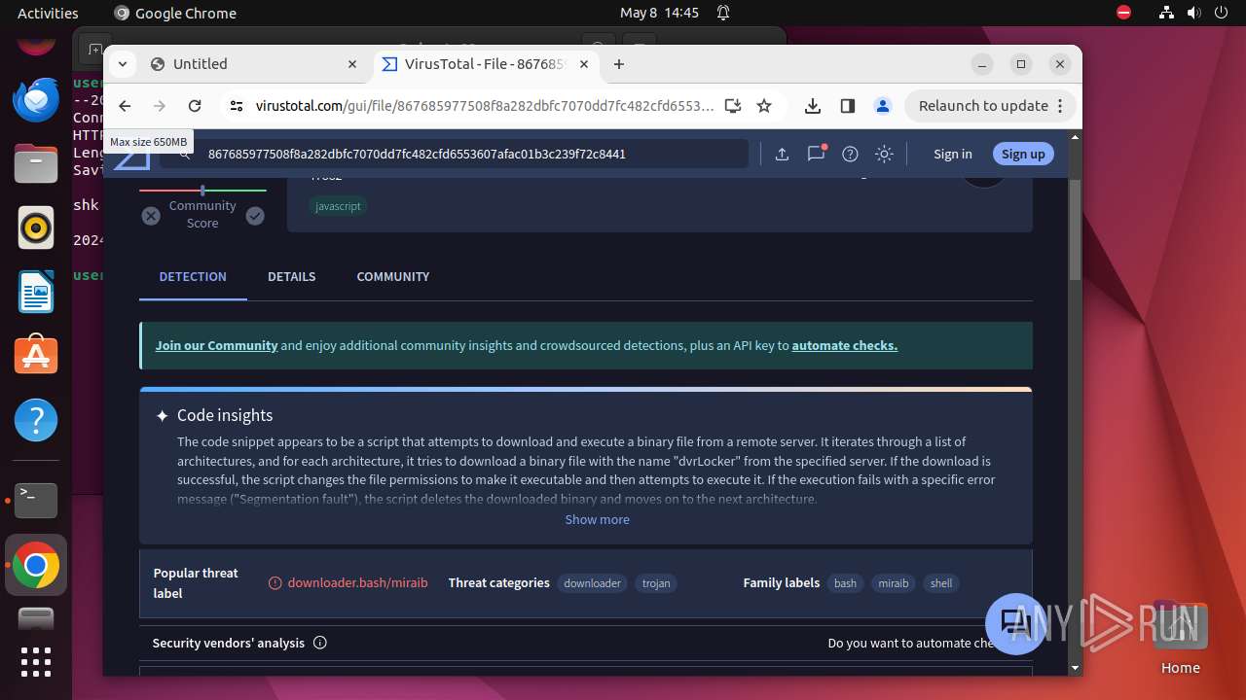The image size is (1246, 700).
Task: Open Help from the dock
Action: click(x=36, y=420)
